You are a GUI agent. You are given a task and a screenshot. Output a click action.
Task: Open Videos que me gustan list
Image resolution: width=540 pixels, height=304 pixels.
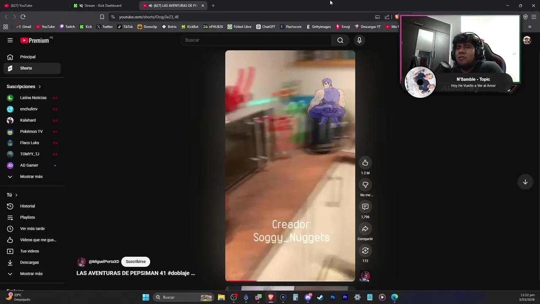tap(32, 240)
